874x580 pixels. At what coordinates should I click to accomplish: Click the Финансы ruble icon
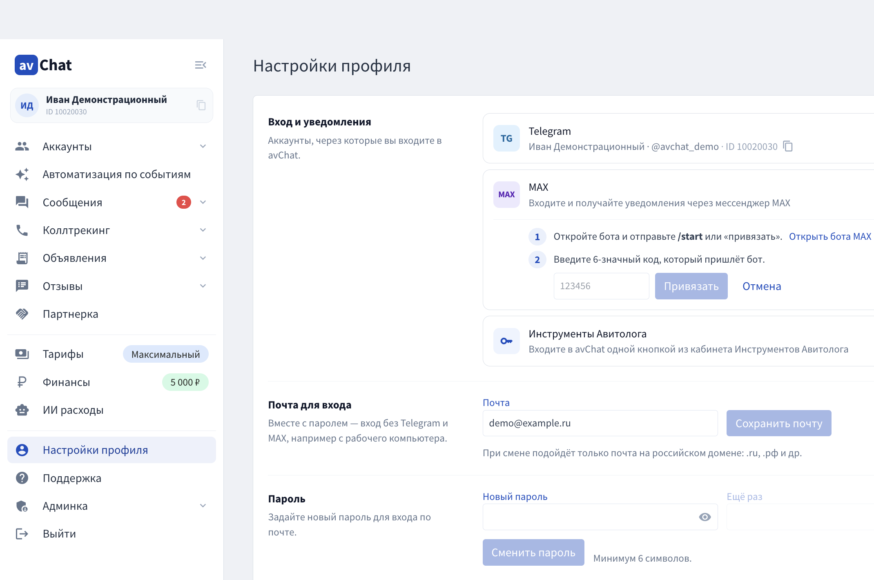pyautogui.click(x=22, y=382)
